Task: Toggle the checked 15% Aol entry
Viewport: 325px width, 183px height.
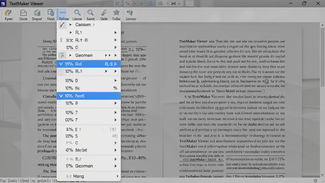Action: 89,64
